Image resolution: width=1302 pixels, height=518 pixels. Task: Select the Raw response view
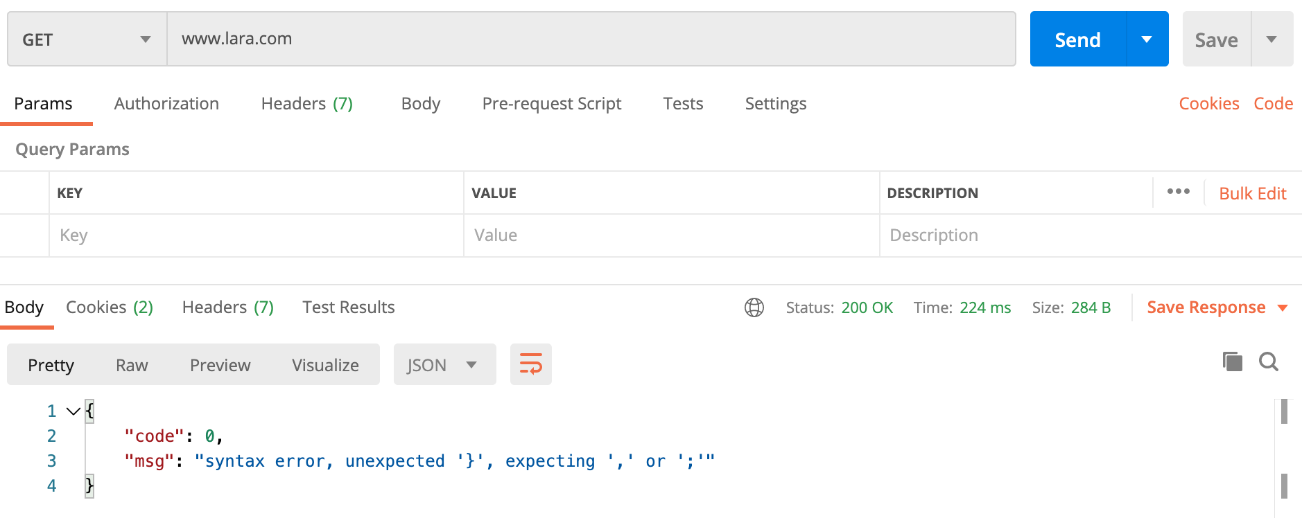132,365
